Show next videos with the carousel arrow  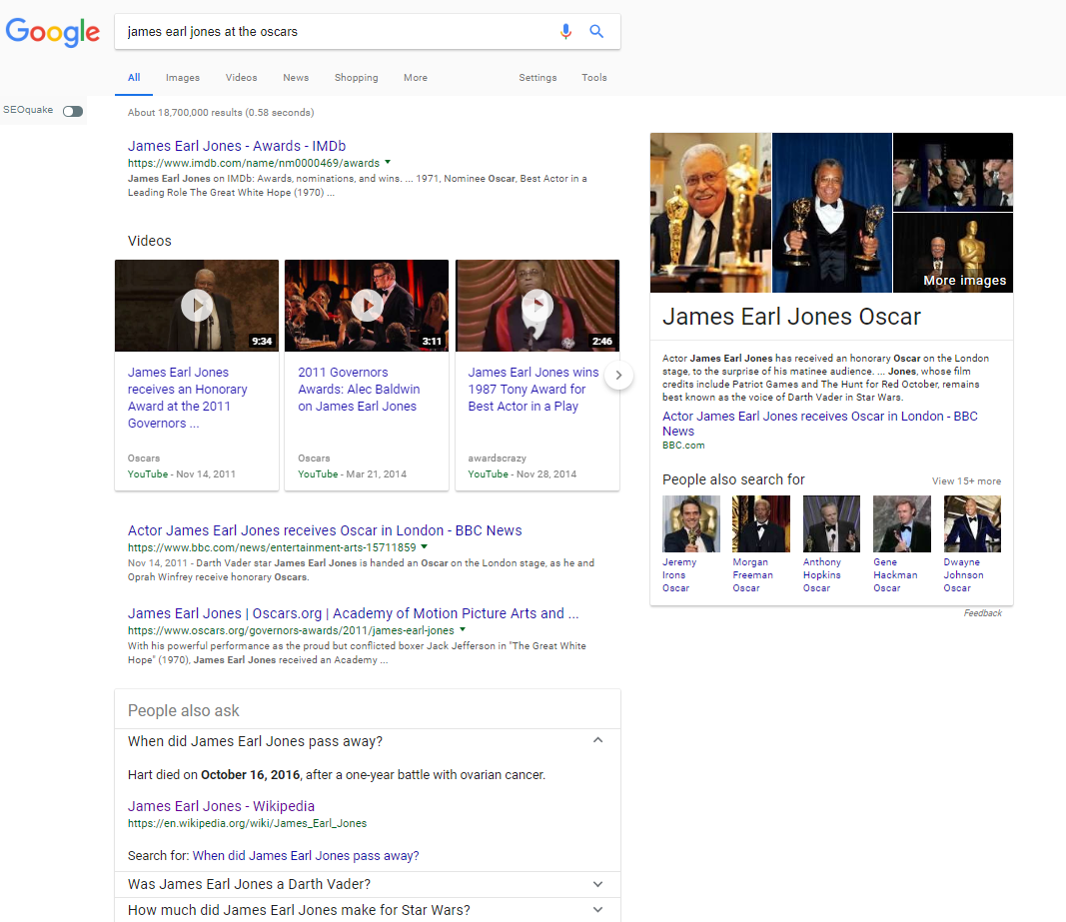(x=618, y=376)
